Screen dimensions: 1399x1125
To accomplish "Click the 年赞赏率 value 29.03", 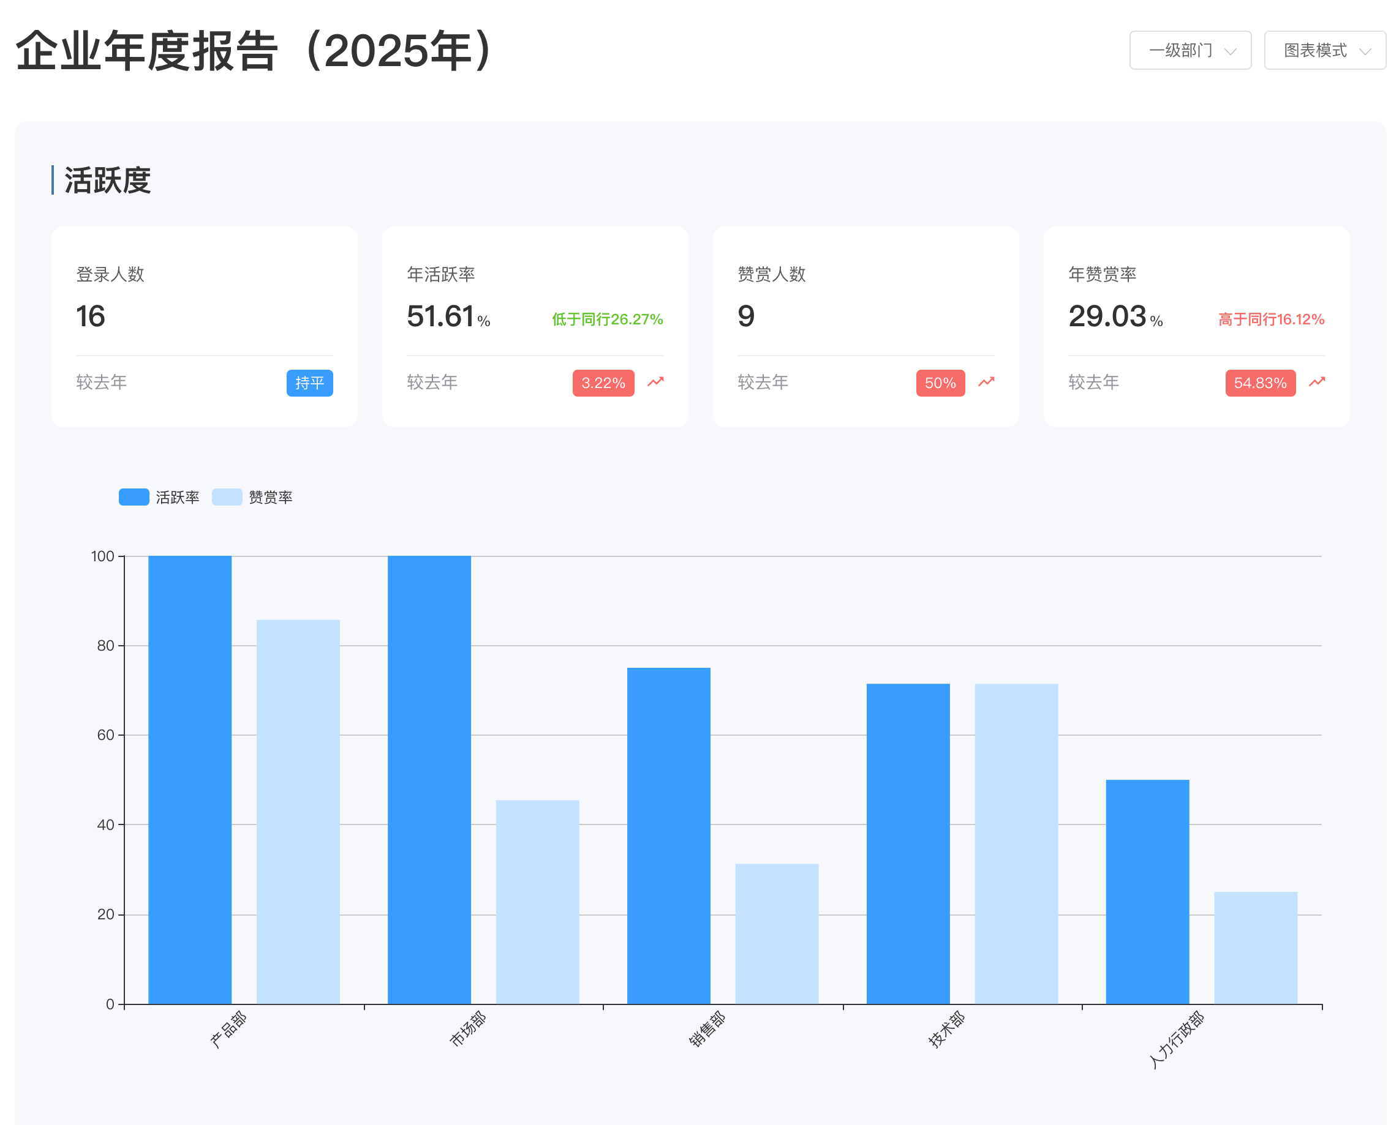I will coord(1107,316).
